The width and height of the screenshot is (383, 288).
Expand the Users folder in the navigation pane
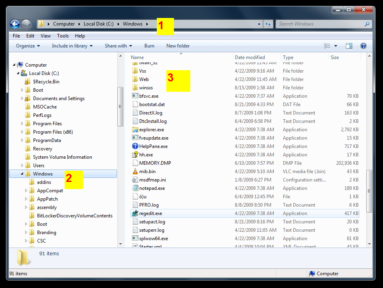coord(22,165)
